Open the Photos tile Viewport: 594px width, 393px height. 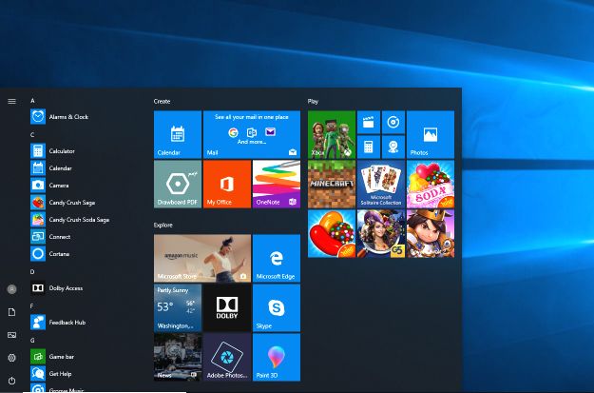[431, 134]
